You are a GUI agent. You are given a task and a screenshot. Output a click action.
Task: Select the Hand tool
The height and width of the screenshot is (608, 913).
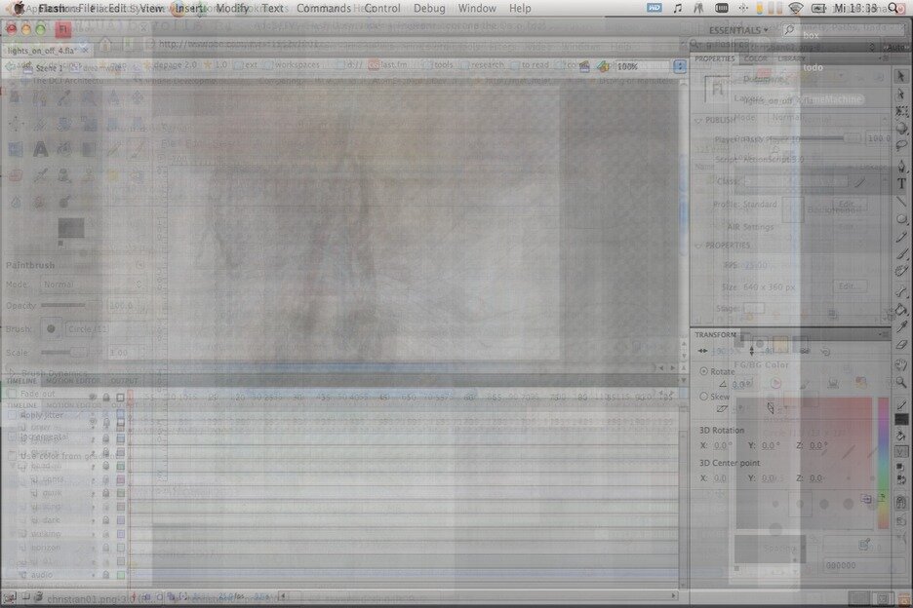tap(900, 364)
